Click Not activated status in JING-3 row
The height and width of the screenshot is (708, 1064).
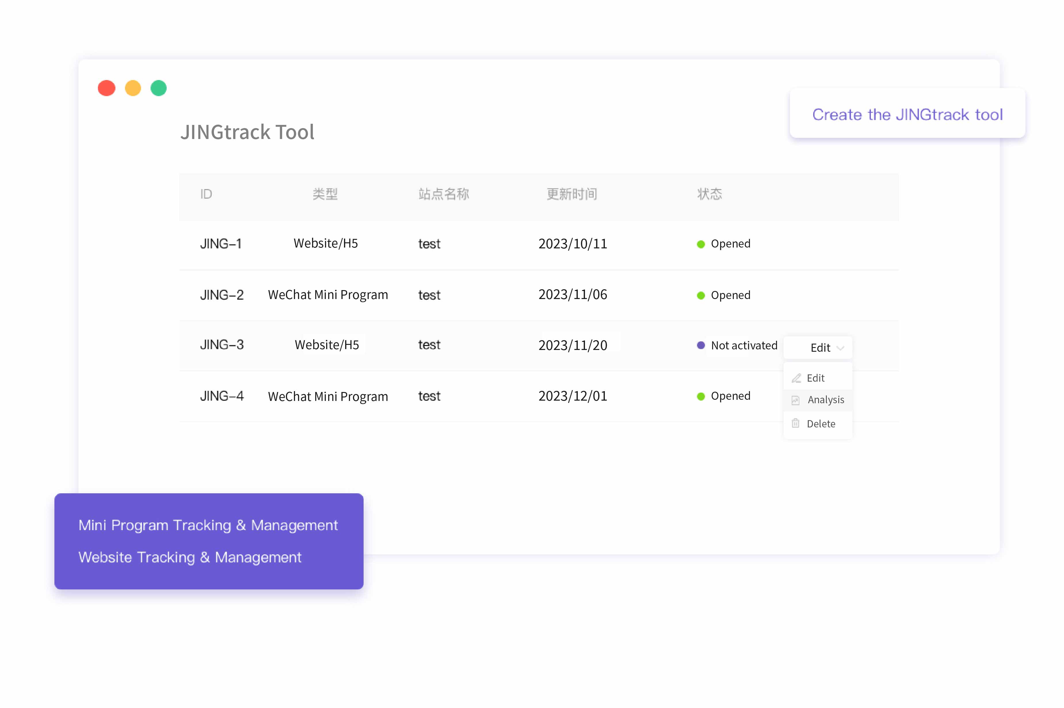point(737,345)
